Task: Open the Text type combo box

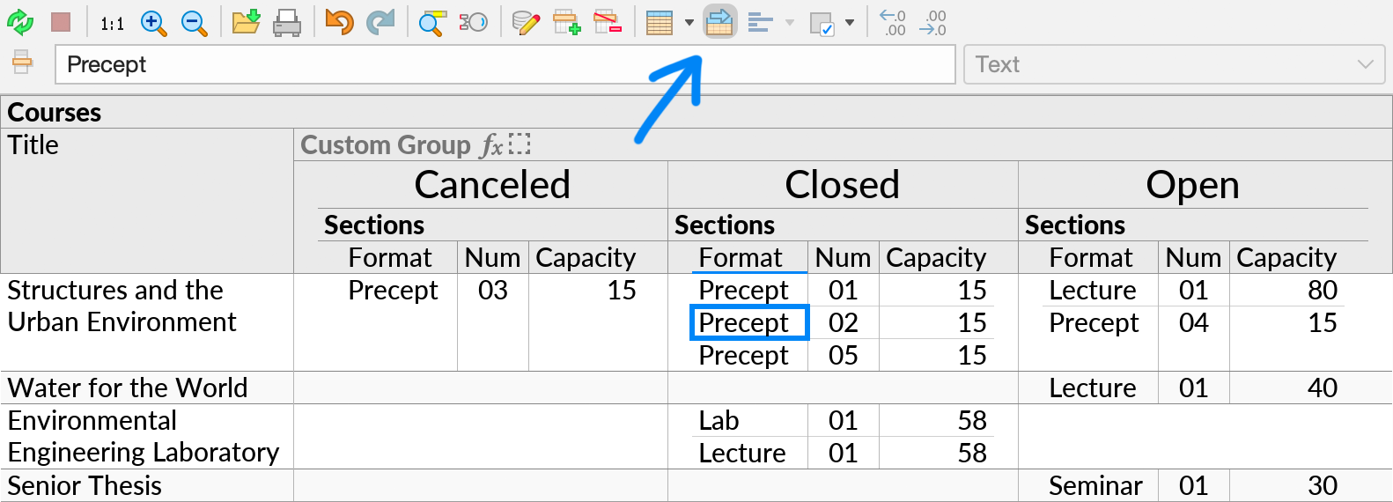Action: click(x=1174, y=64)
